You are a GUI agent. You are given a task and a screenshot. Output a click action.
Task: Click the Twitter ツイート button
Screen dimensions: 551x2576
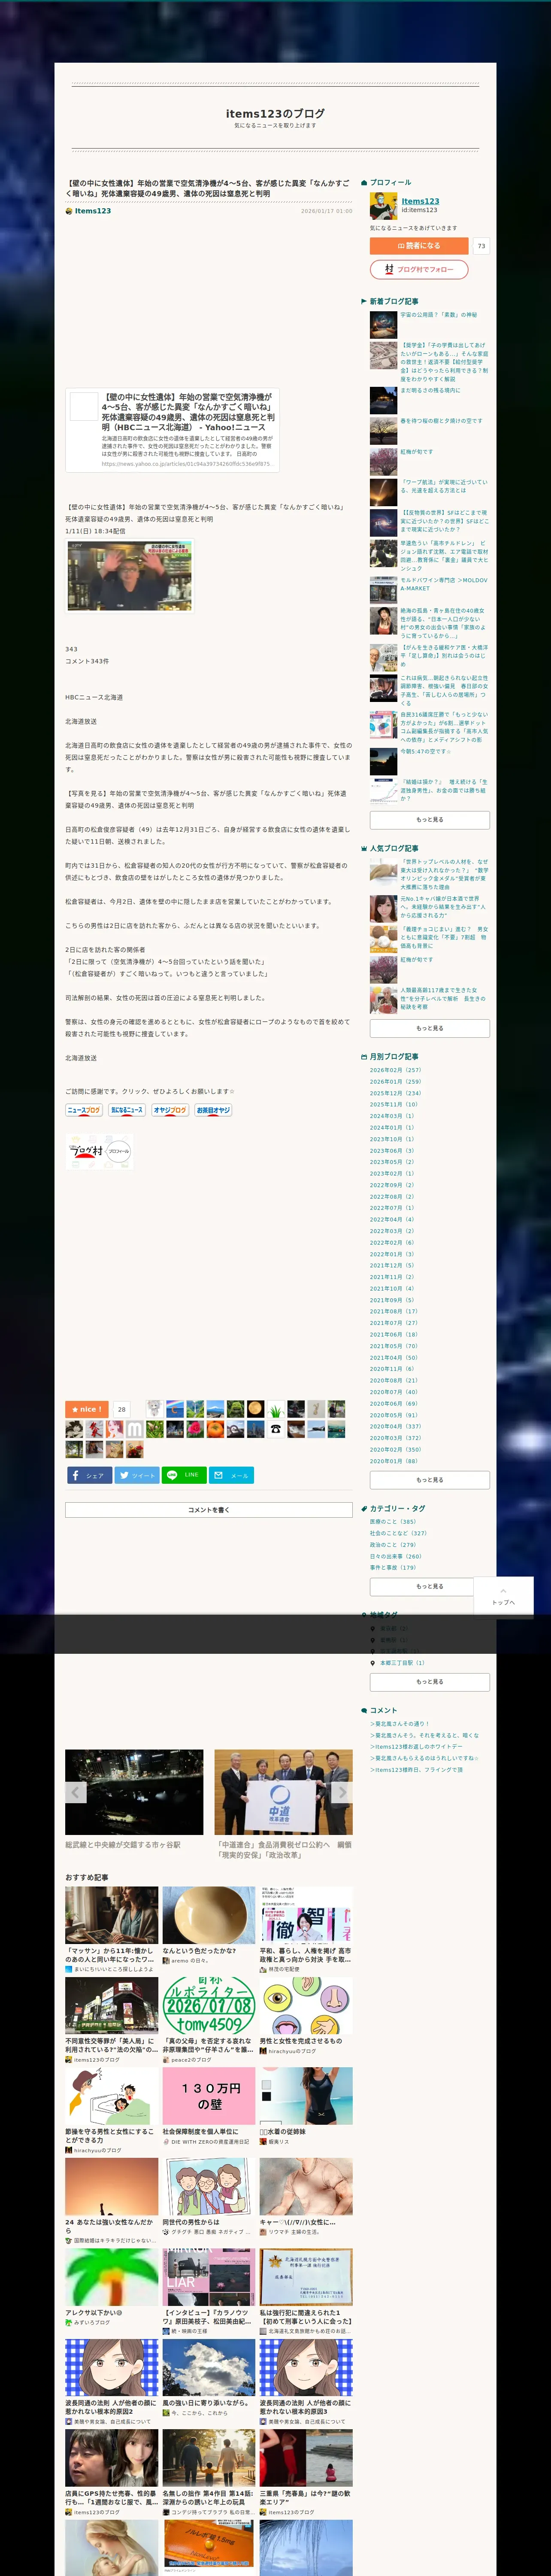coord(137,1475)
